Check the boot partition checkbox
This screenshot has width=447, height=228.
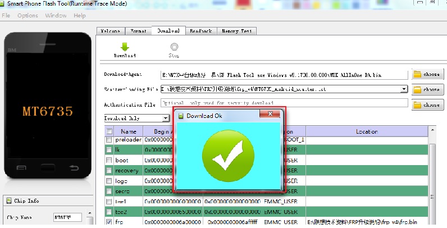tap(108, 160)
